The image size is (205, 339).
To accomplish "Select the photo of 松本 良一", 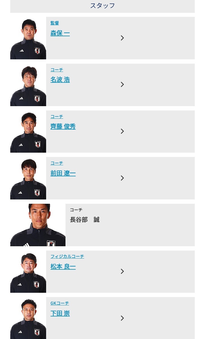I will click(28, 272).
